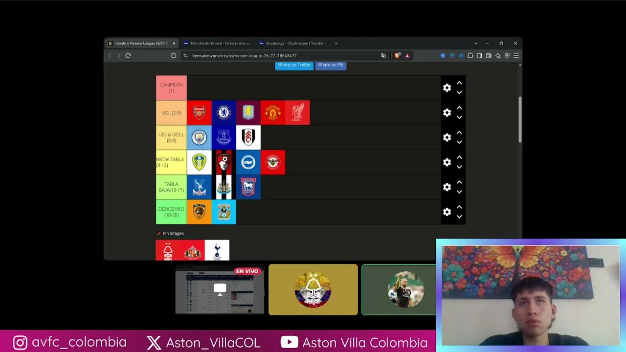Viewport: 626px width, 352px height.
Task: Bookmark this page from the address bar
Action: (173, 56)
